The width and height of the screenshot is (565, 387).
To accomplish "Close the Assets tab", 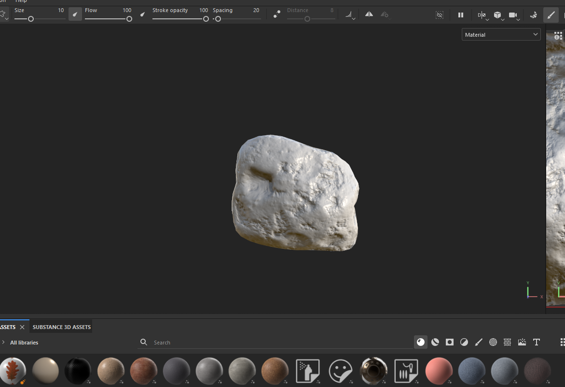I will click(22, 327).
